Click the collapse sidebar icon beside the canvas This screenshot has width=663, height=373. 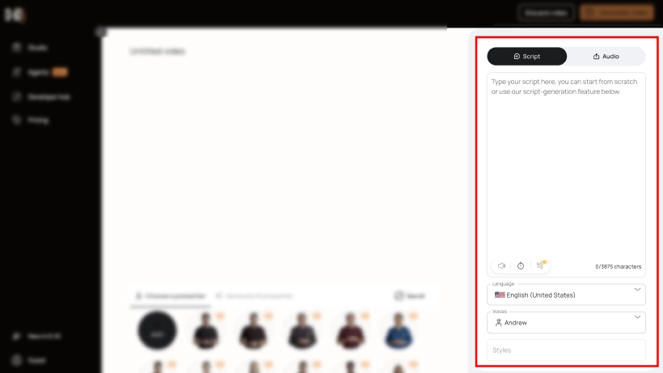101,32
